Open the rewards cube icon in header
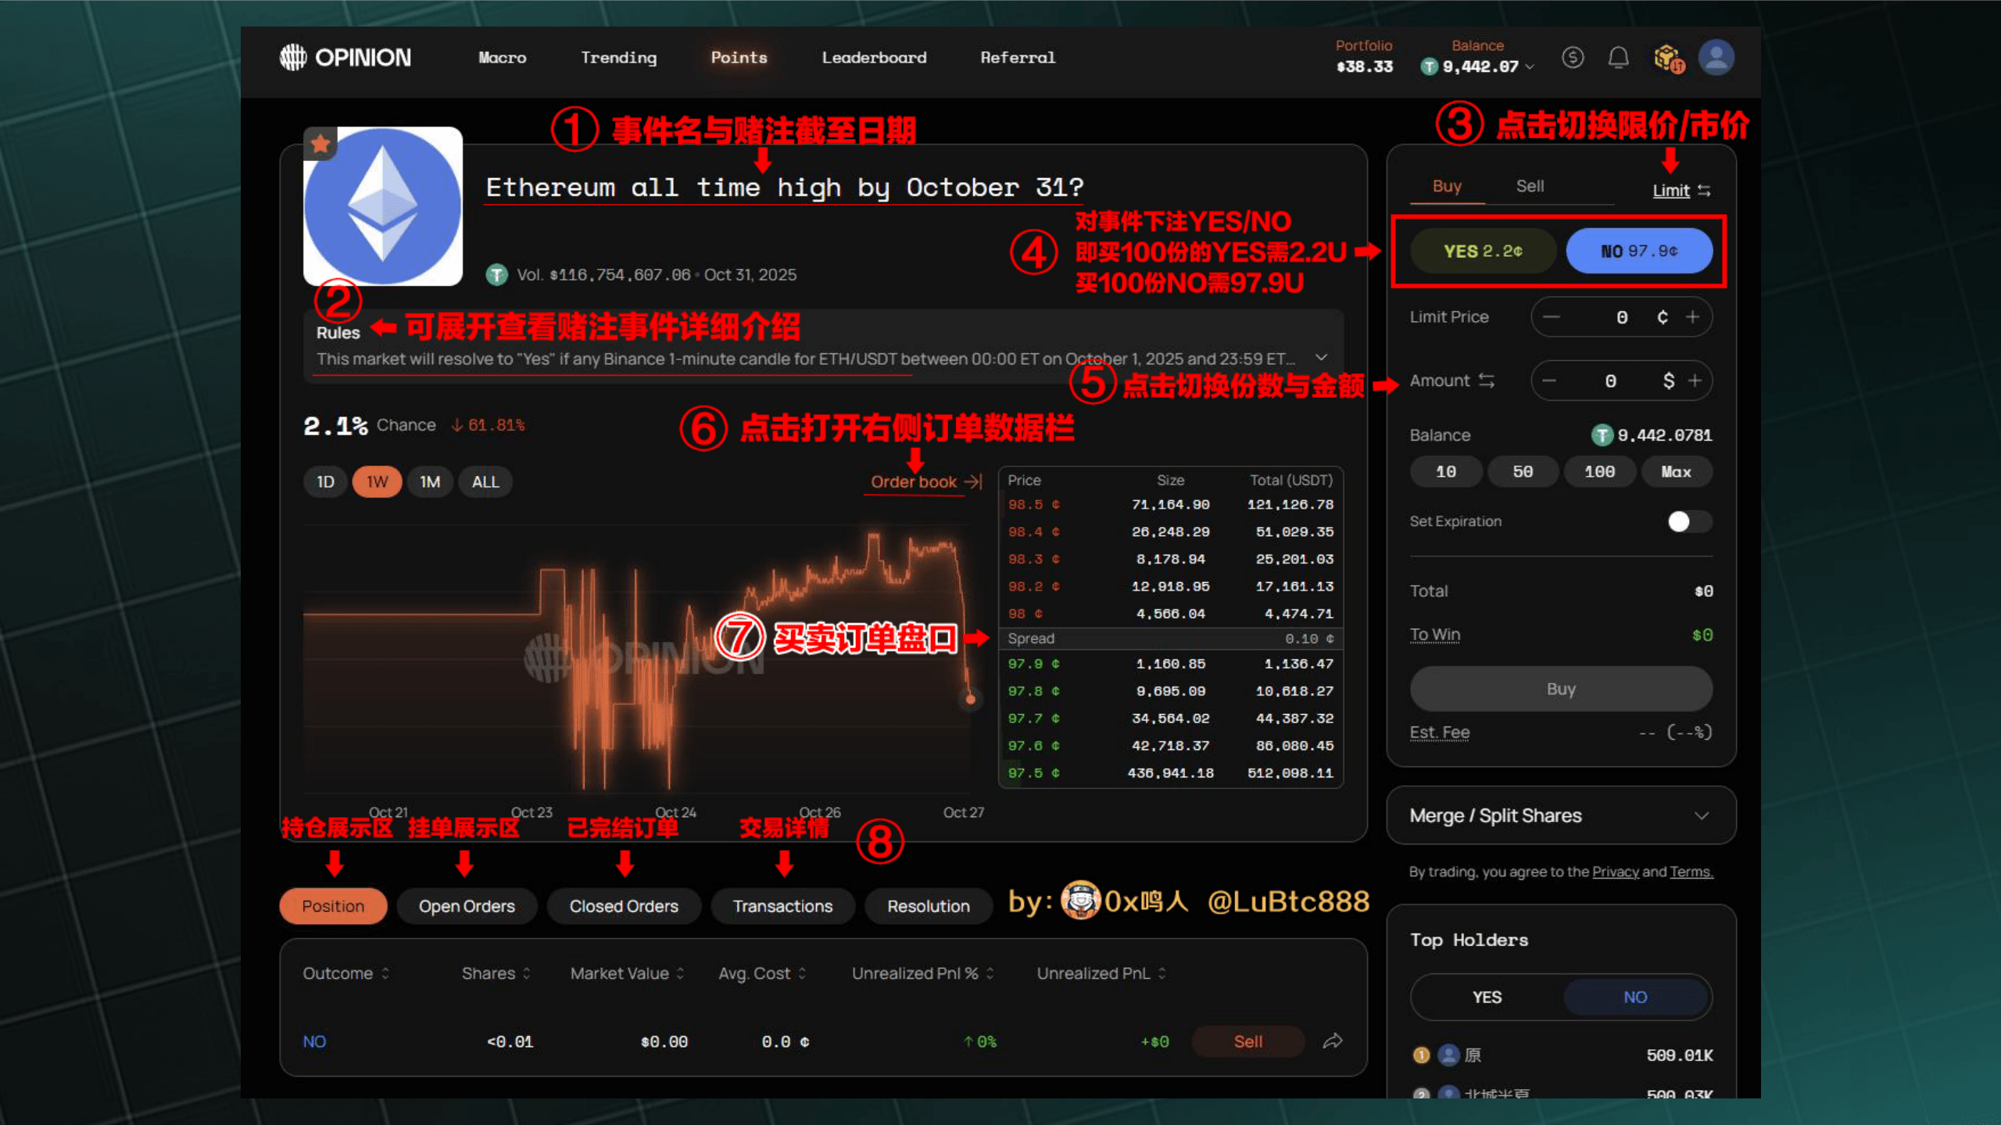The image size is (2001, 1125). (x=1667, y=58)
